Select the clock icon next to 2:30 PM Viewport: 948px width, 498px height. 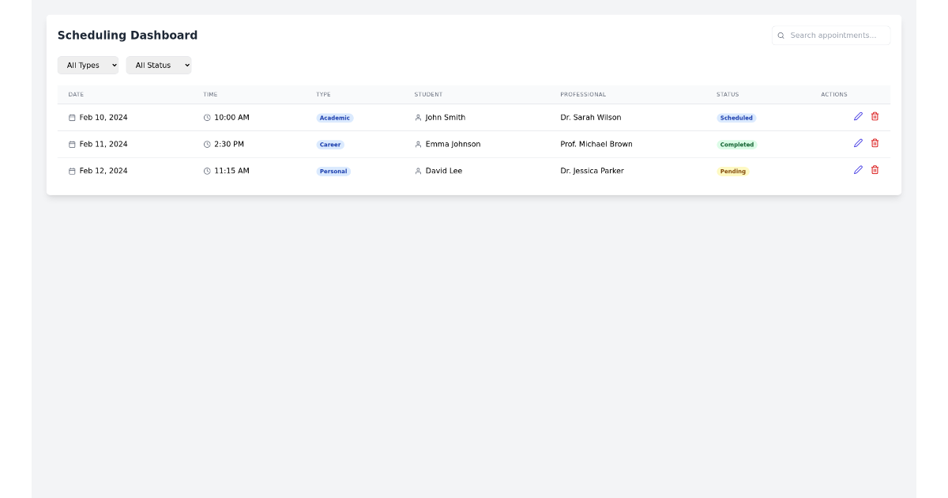tap(208, 144)
